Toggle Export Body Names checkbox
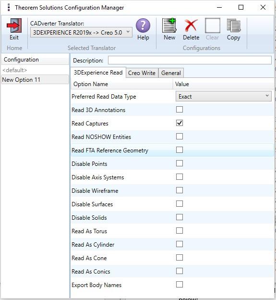The width and height of the screenshot is (276, 300). (x=180, y=285)
